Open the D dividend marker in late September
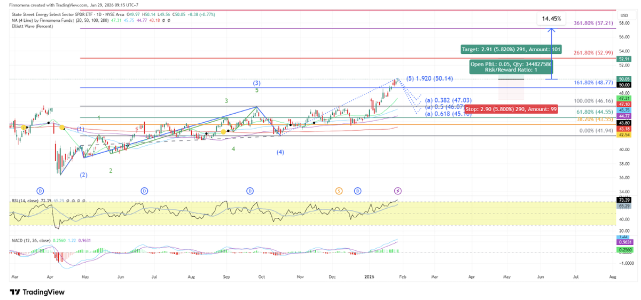 pyautogui.click(x=250, y=191)
